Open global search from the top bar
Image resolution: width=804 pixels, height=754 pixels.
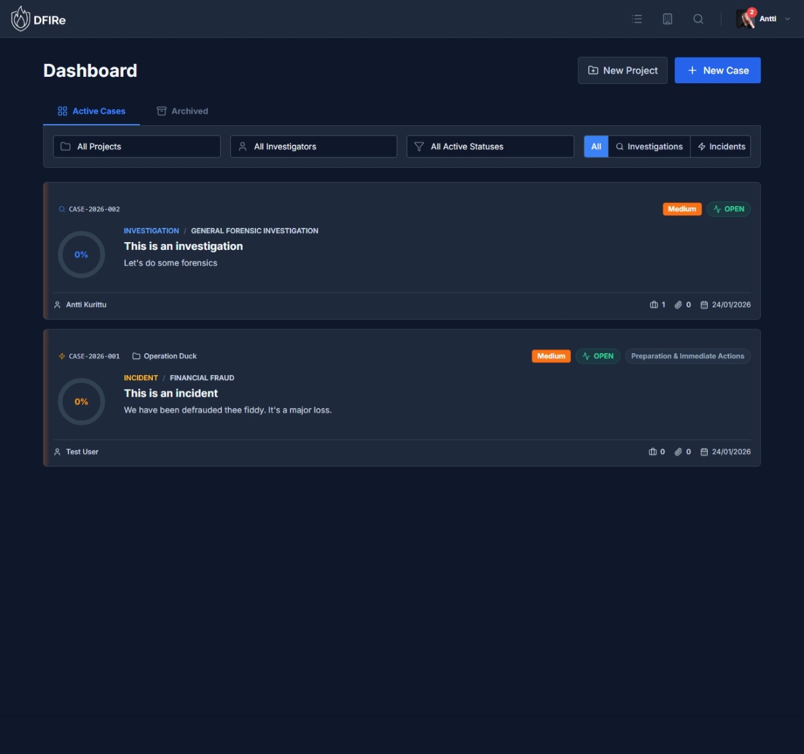click(698, 19)
